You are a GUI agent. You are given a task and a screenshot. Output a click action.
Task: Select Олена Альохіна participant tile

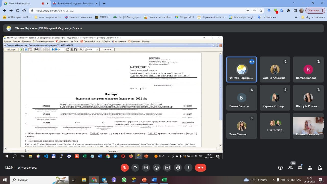point(275,70)
